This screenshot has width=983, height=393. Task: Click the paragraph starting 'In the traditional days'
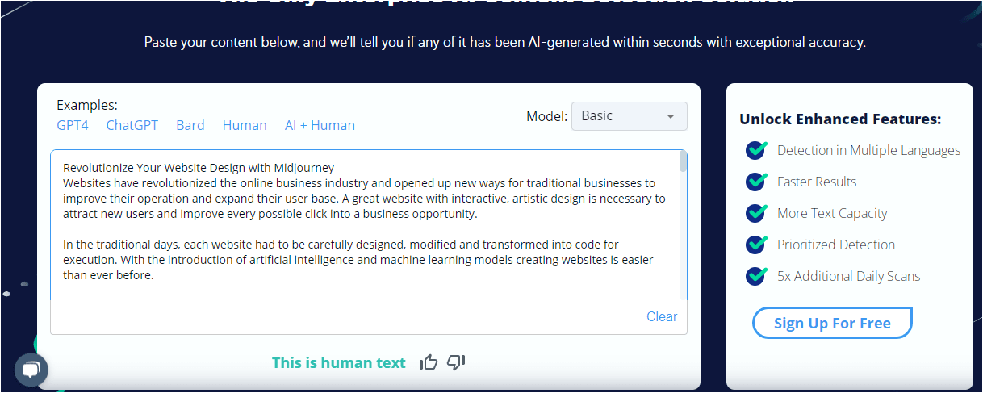(358, 260)
